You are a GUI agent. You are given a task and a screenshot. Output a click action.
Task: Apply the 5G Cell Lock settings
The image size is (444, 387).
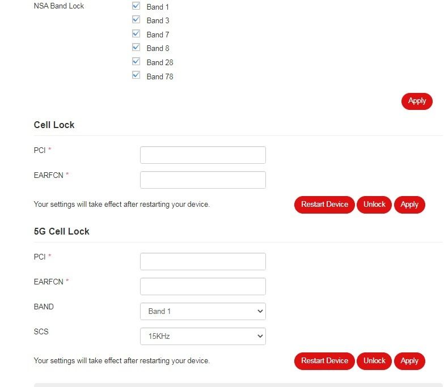coord(409,361)
